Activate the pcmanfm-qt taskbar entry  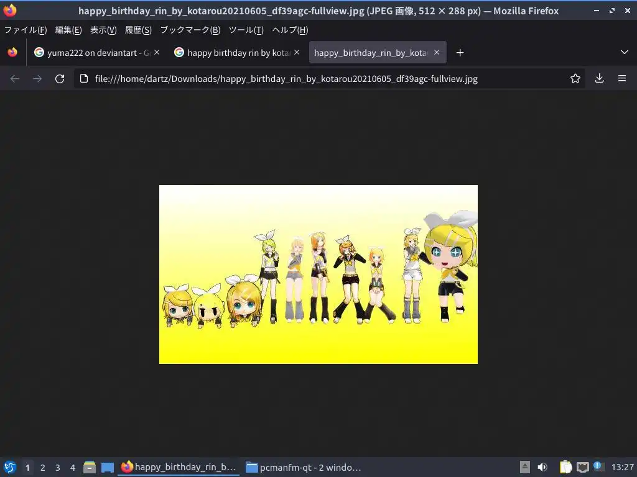point(304,467)
